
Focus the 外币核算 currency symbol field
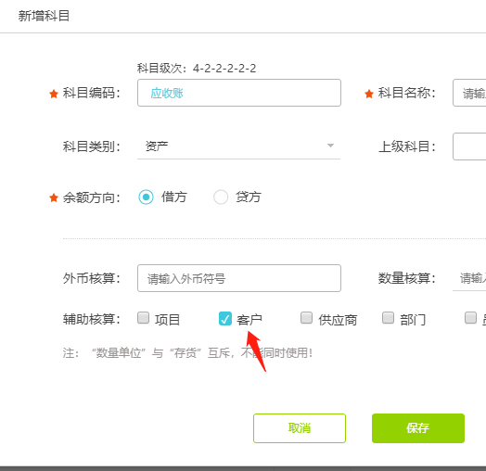[239, 278]
